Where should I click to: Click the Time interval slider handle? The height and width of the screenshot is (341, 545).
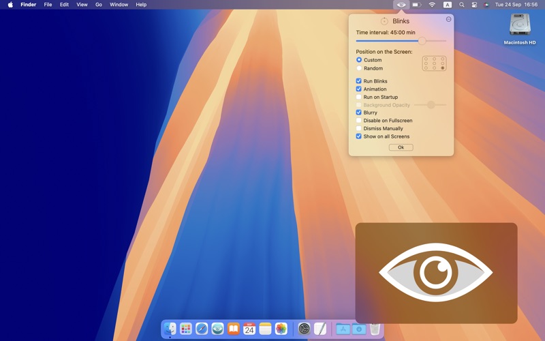pos(422,41)
